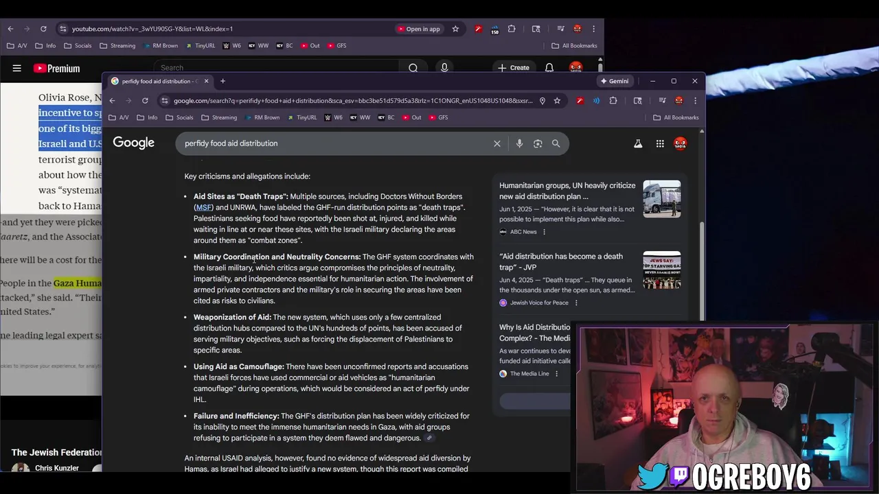Open media controls in Google window toolbar
This screenshot has height=494, width=879.
tap(662, 101)
